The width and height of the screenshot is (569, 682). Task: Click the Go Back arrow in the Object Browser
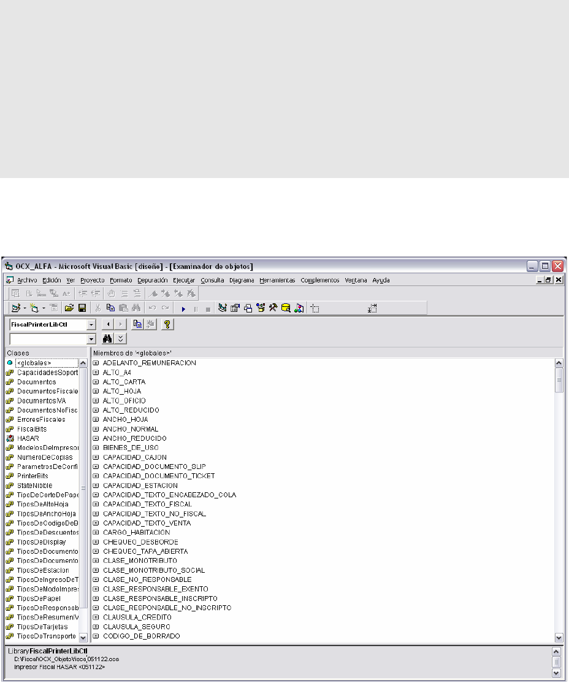(x=108, y=324)
